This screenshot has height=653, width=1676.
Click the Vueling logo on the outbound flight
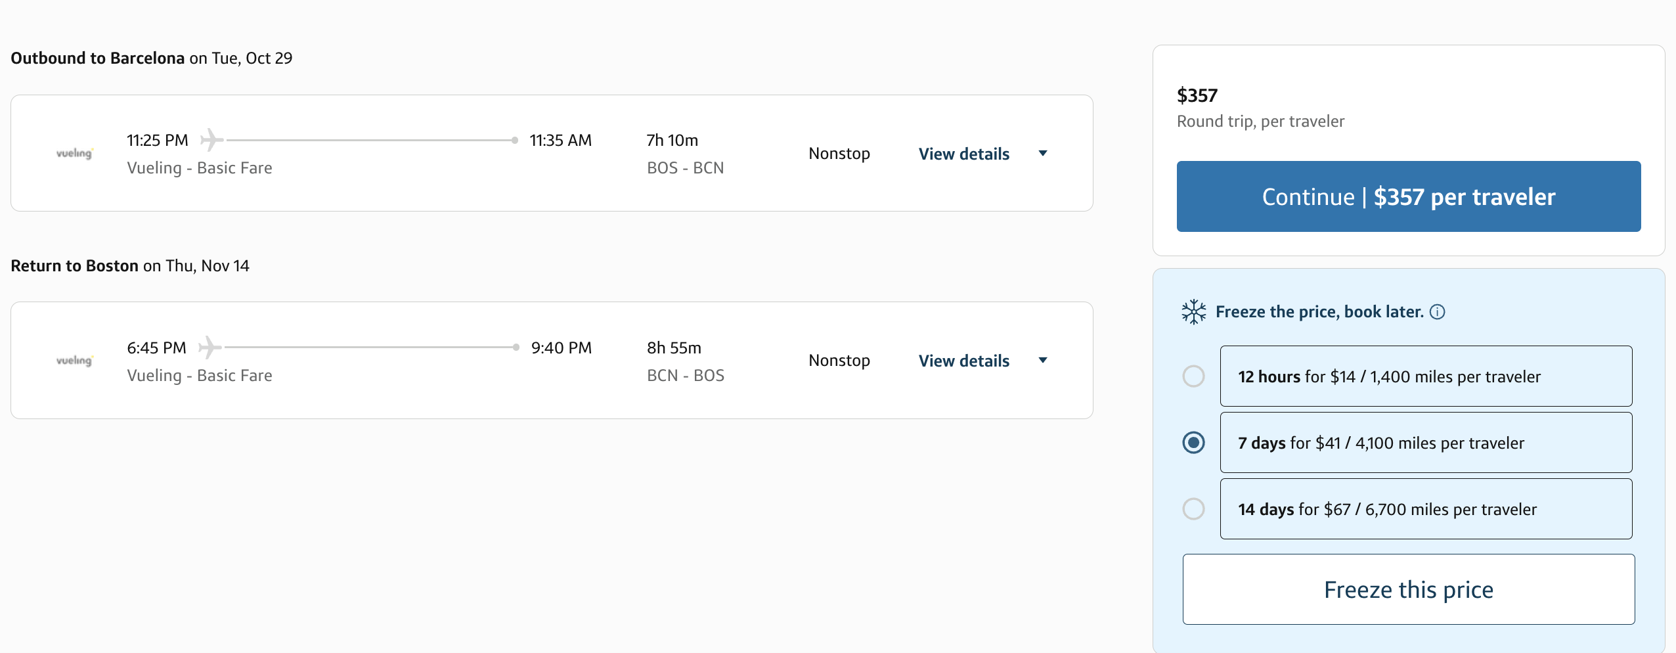[74, 152]
